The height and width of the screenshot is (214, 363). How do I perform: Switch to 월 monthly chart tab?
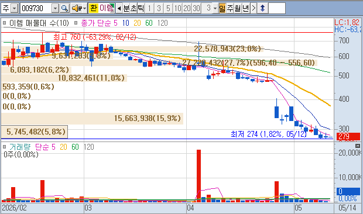238,9
